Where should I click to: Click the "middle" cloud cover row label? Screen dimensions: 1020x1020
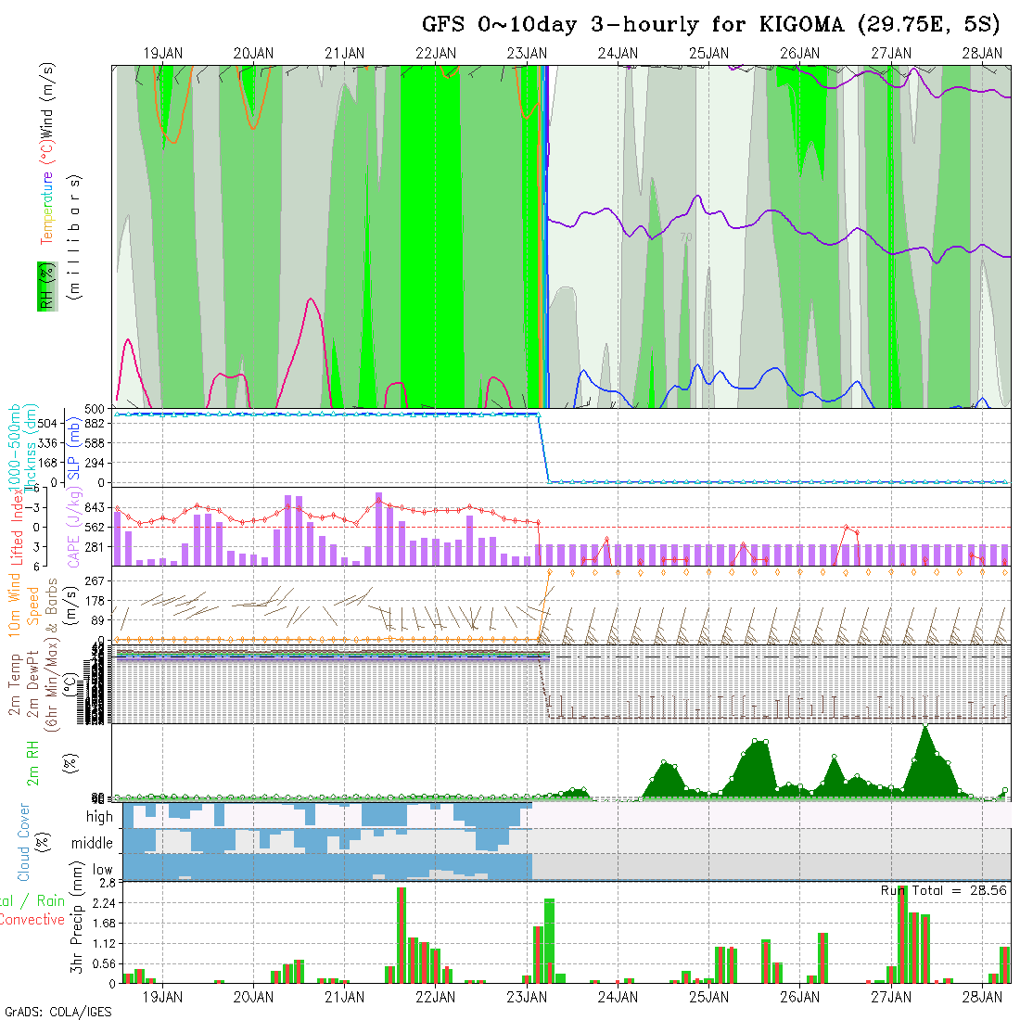tap(92, 844)
